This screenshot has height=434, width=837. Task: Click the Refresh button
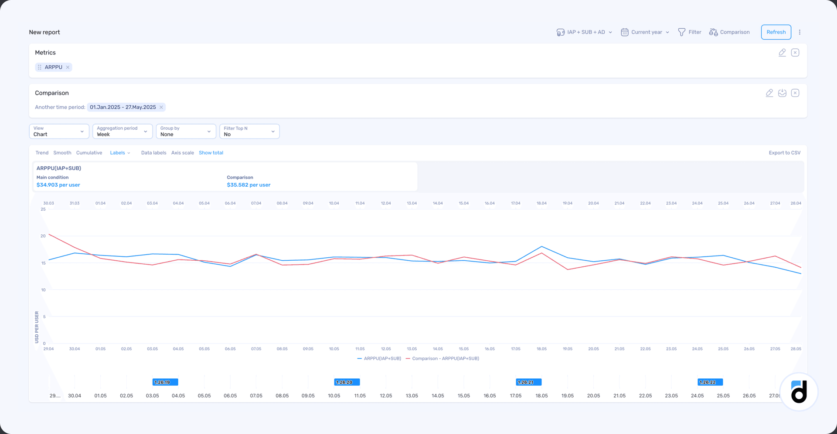[776, 32]
